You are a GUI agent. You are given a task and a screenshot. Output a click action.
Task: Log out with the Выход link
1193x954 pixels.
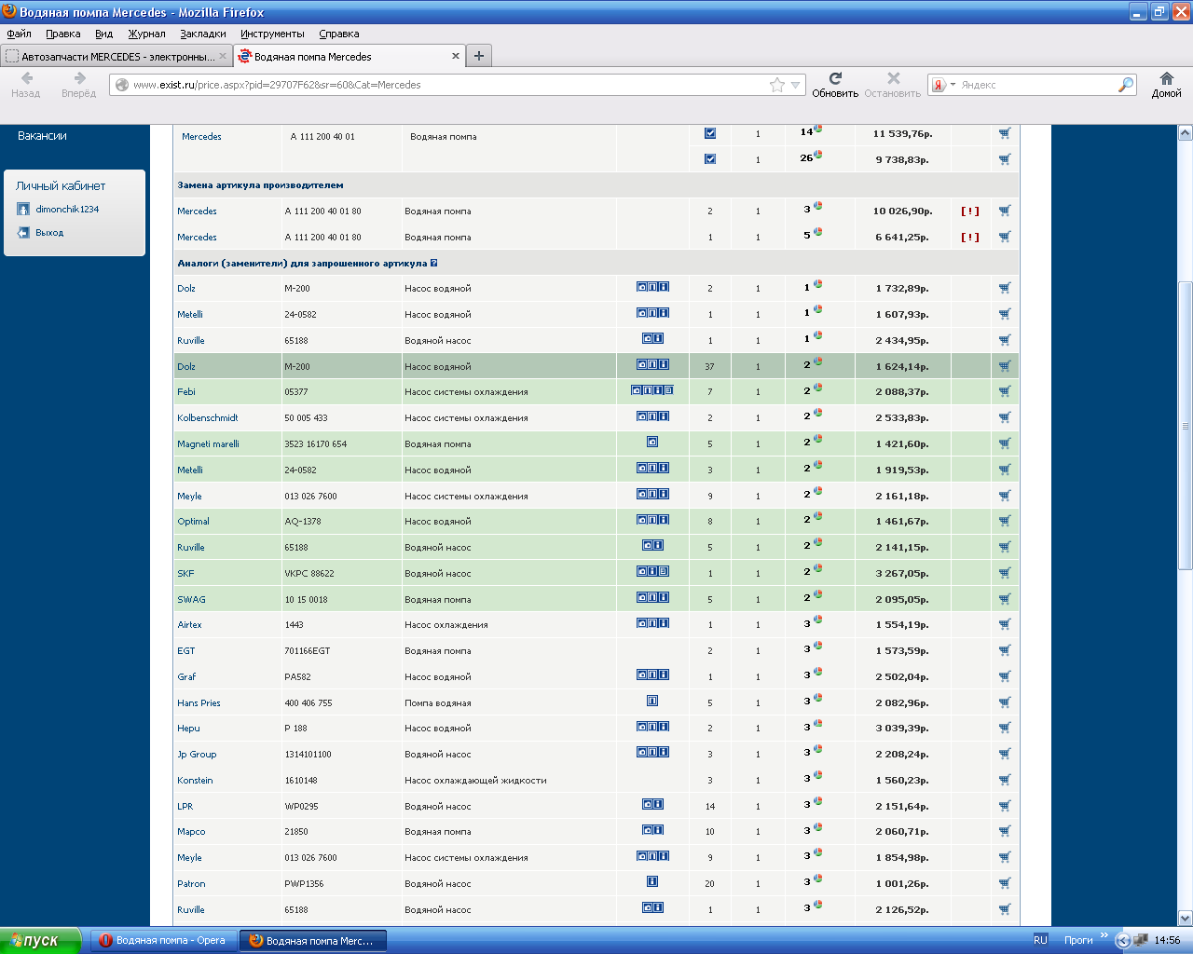pyautogui.click(x=49, y=232)
